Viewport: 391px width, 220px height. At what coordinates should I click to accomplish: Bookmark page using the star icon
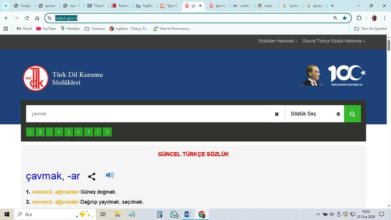click(x=345, y=18)
